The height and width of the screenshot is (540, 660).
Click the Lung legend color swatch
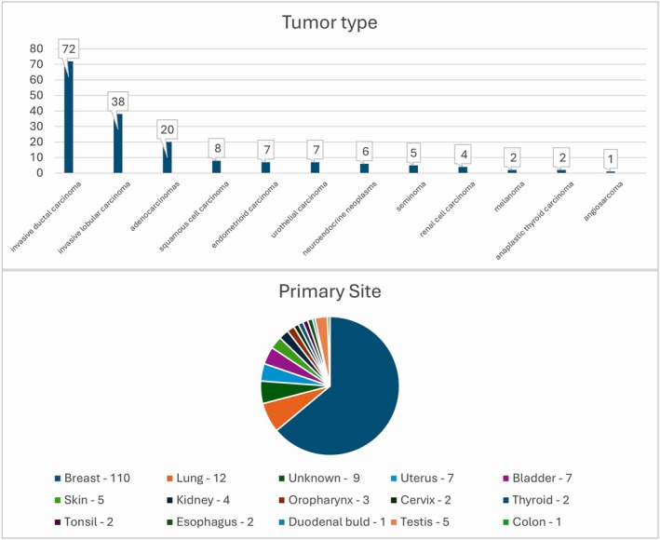(x=170, y=479)
